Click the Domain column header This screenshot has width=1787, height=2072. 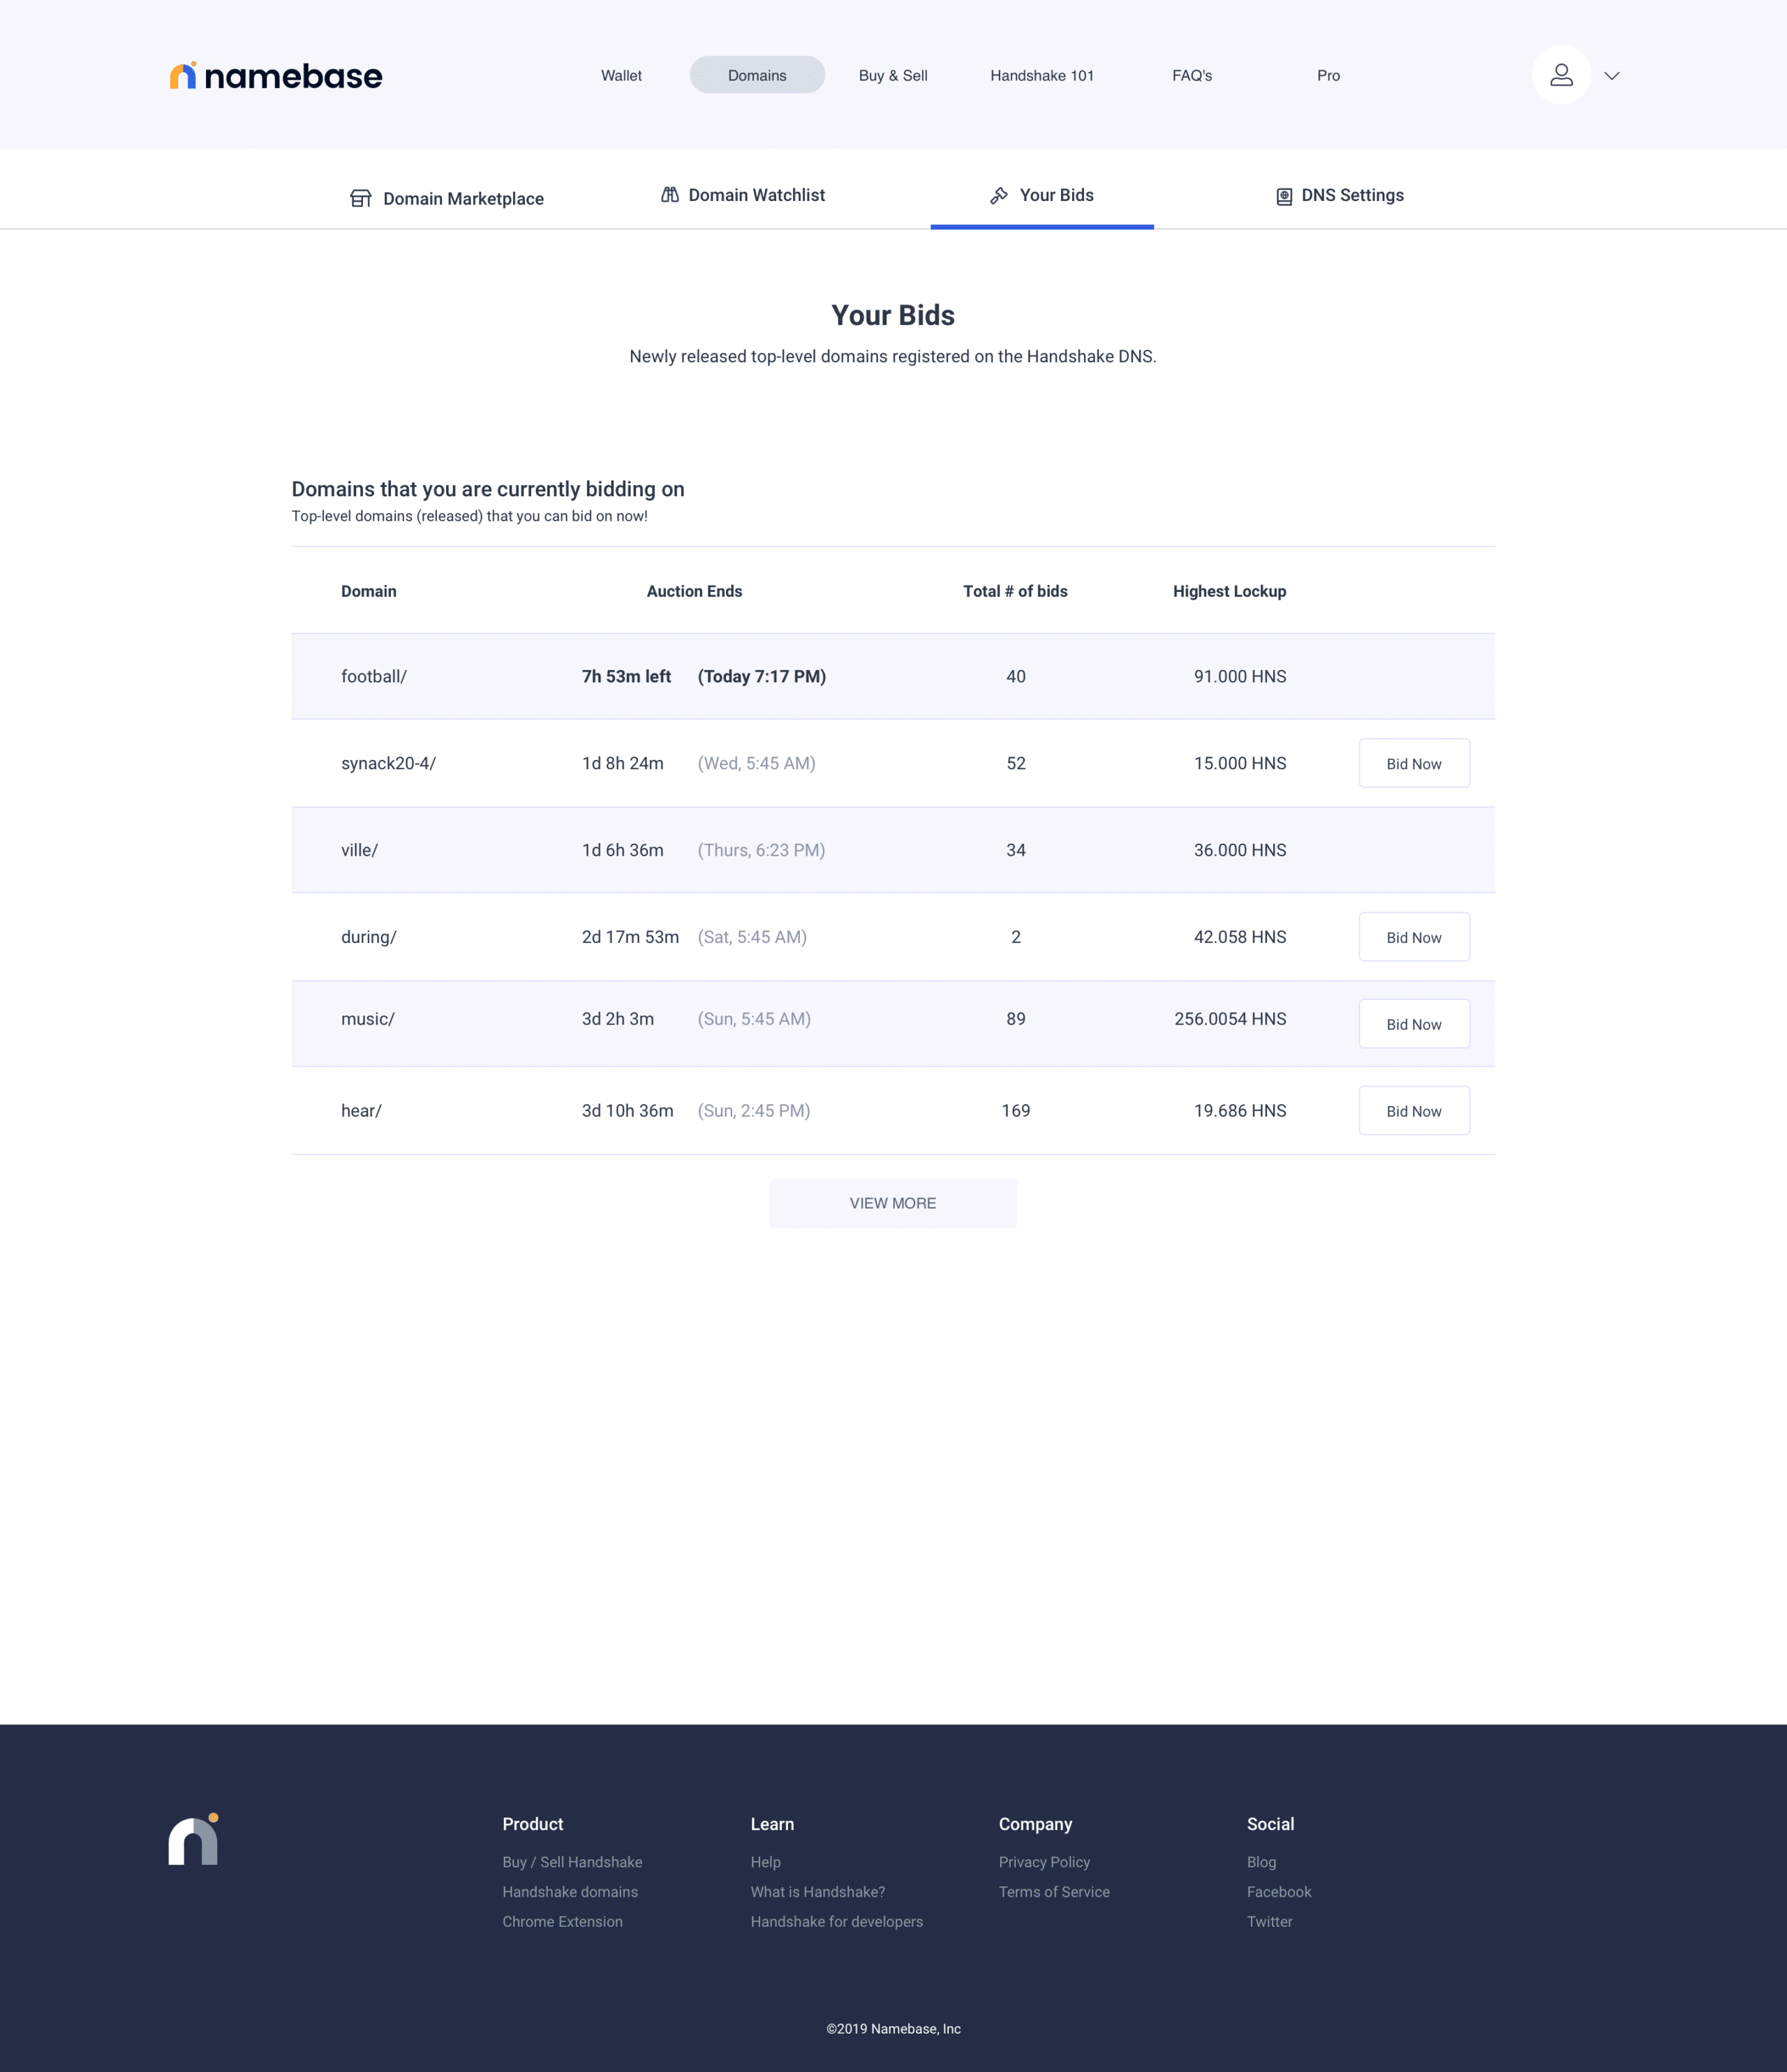(368, 591)
